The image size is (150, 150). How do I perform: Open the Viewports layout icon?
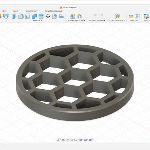click(x=90, y=140)
